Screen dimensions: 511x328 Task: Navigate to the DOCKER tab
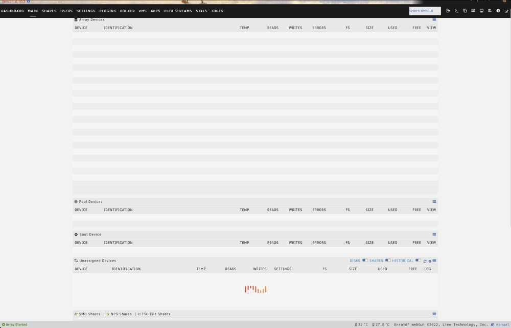pyautogui.click(x=127, y=11)
